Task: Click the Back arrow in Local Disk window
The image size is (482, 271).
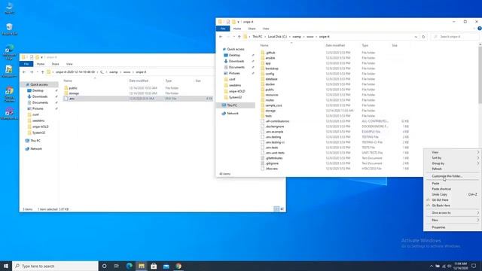Action: coord(221,37)
